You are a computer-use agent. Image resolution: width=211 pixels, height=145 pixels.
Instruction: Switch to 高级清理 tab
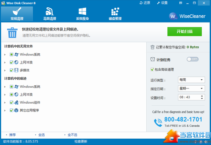[50, 14]
